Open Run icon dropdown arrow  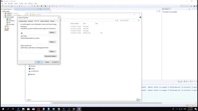(43, 6)
